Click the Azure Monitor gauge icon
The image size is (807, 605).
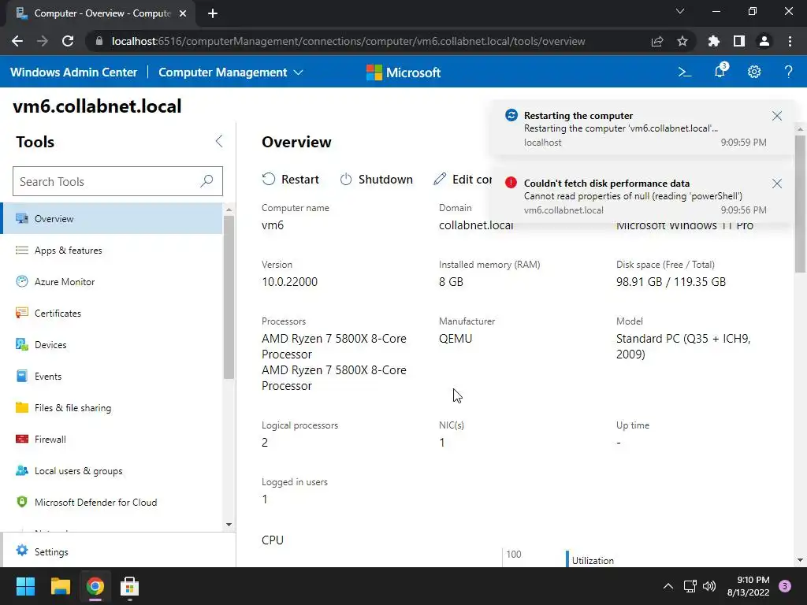21,281
